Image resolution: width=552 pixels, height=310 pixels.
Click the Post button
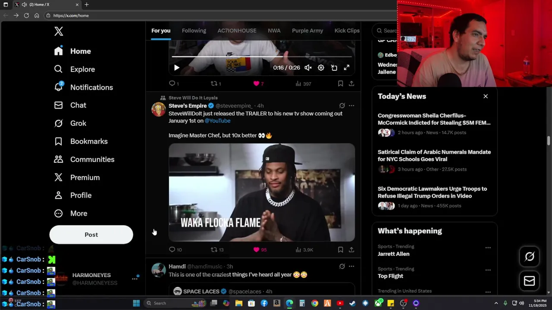pyautogui.click(x=91, y=235)
